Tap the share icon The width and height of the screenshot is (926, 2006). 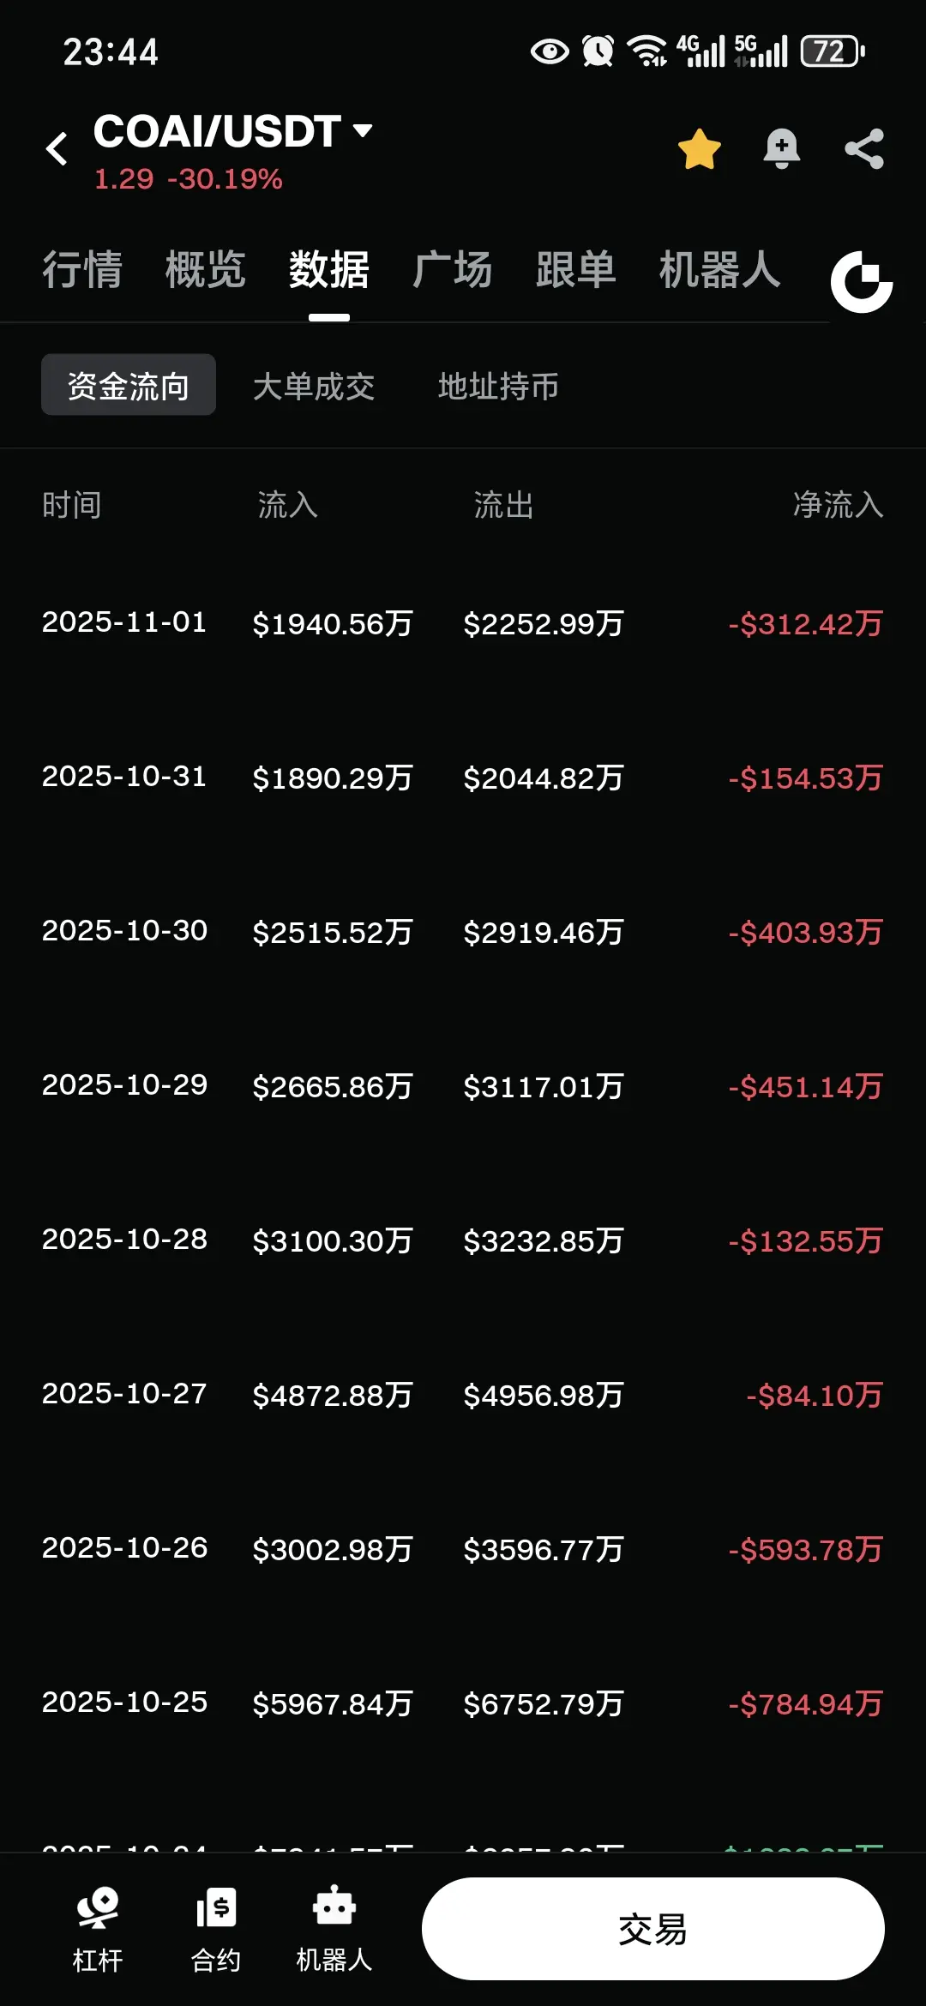click(863, 149)
